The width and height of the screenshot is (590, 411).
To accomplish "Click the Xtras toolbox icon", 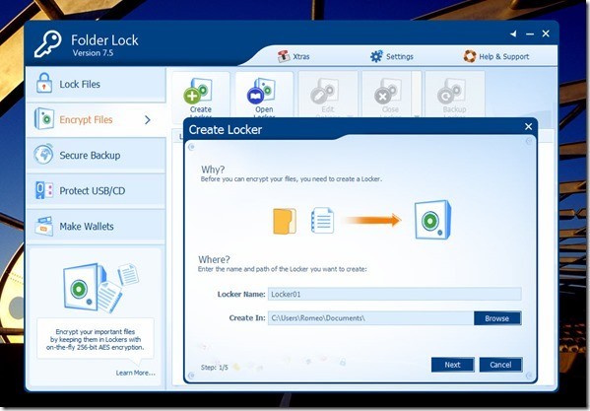I will tap(284, 56).
